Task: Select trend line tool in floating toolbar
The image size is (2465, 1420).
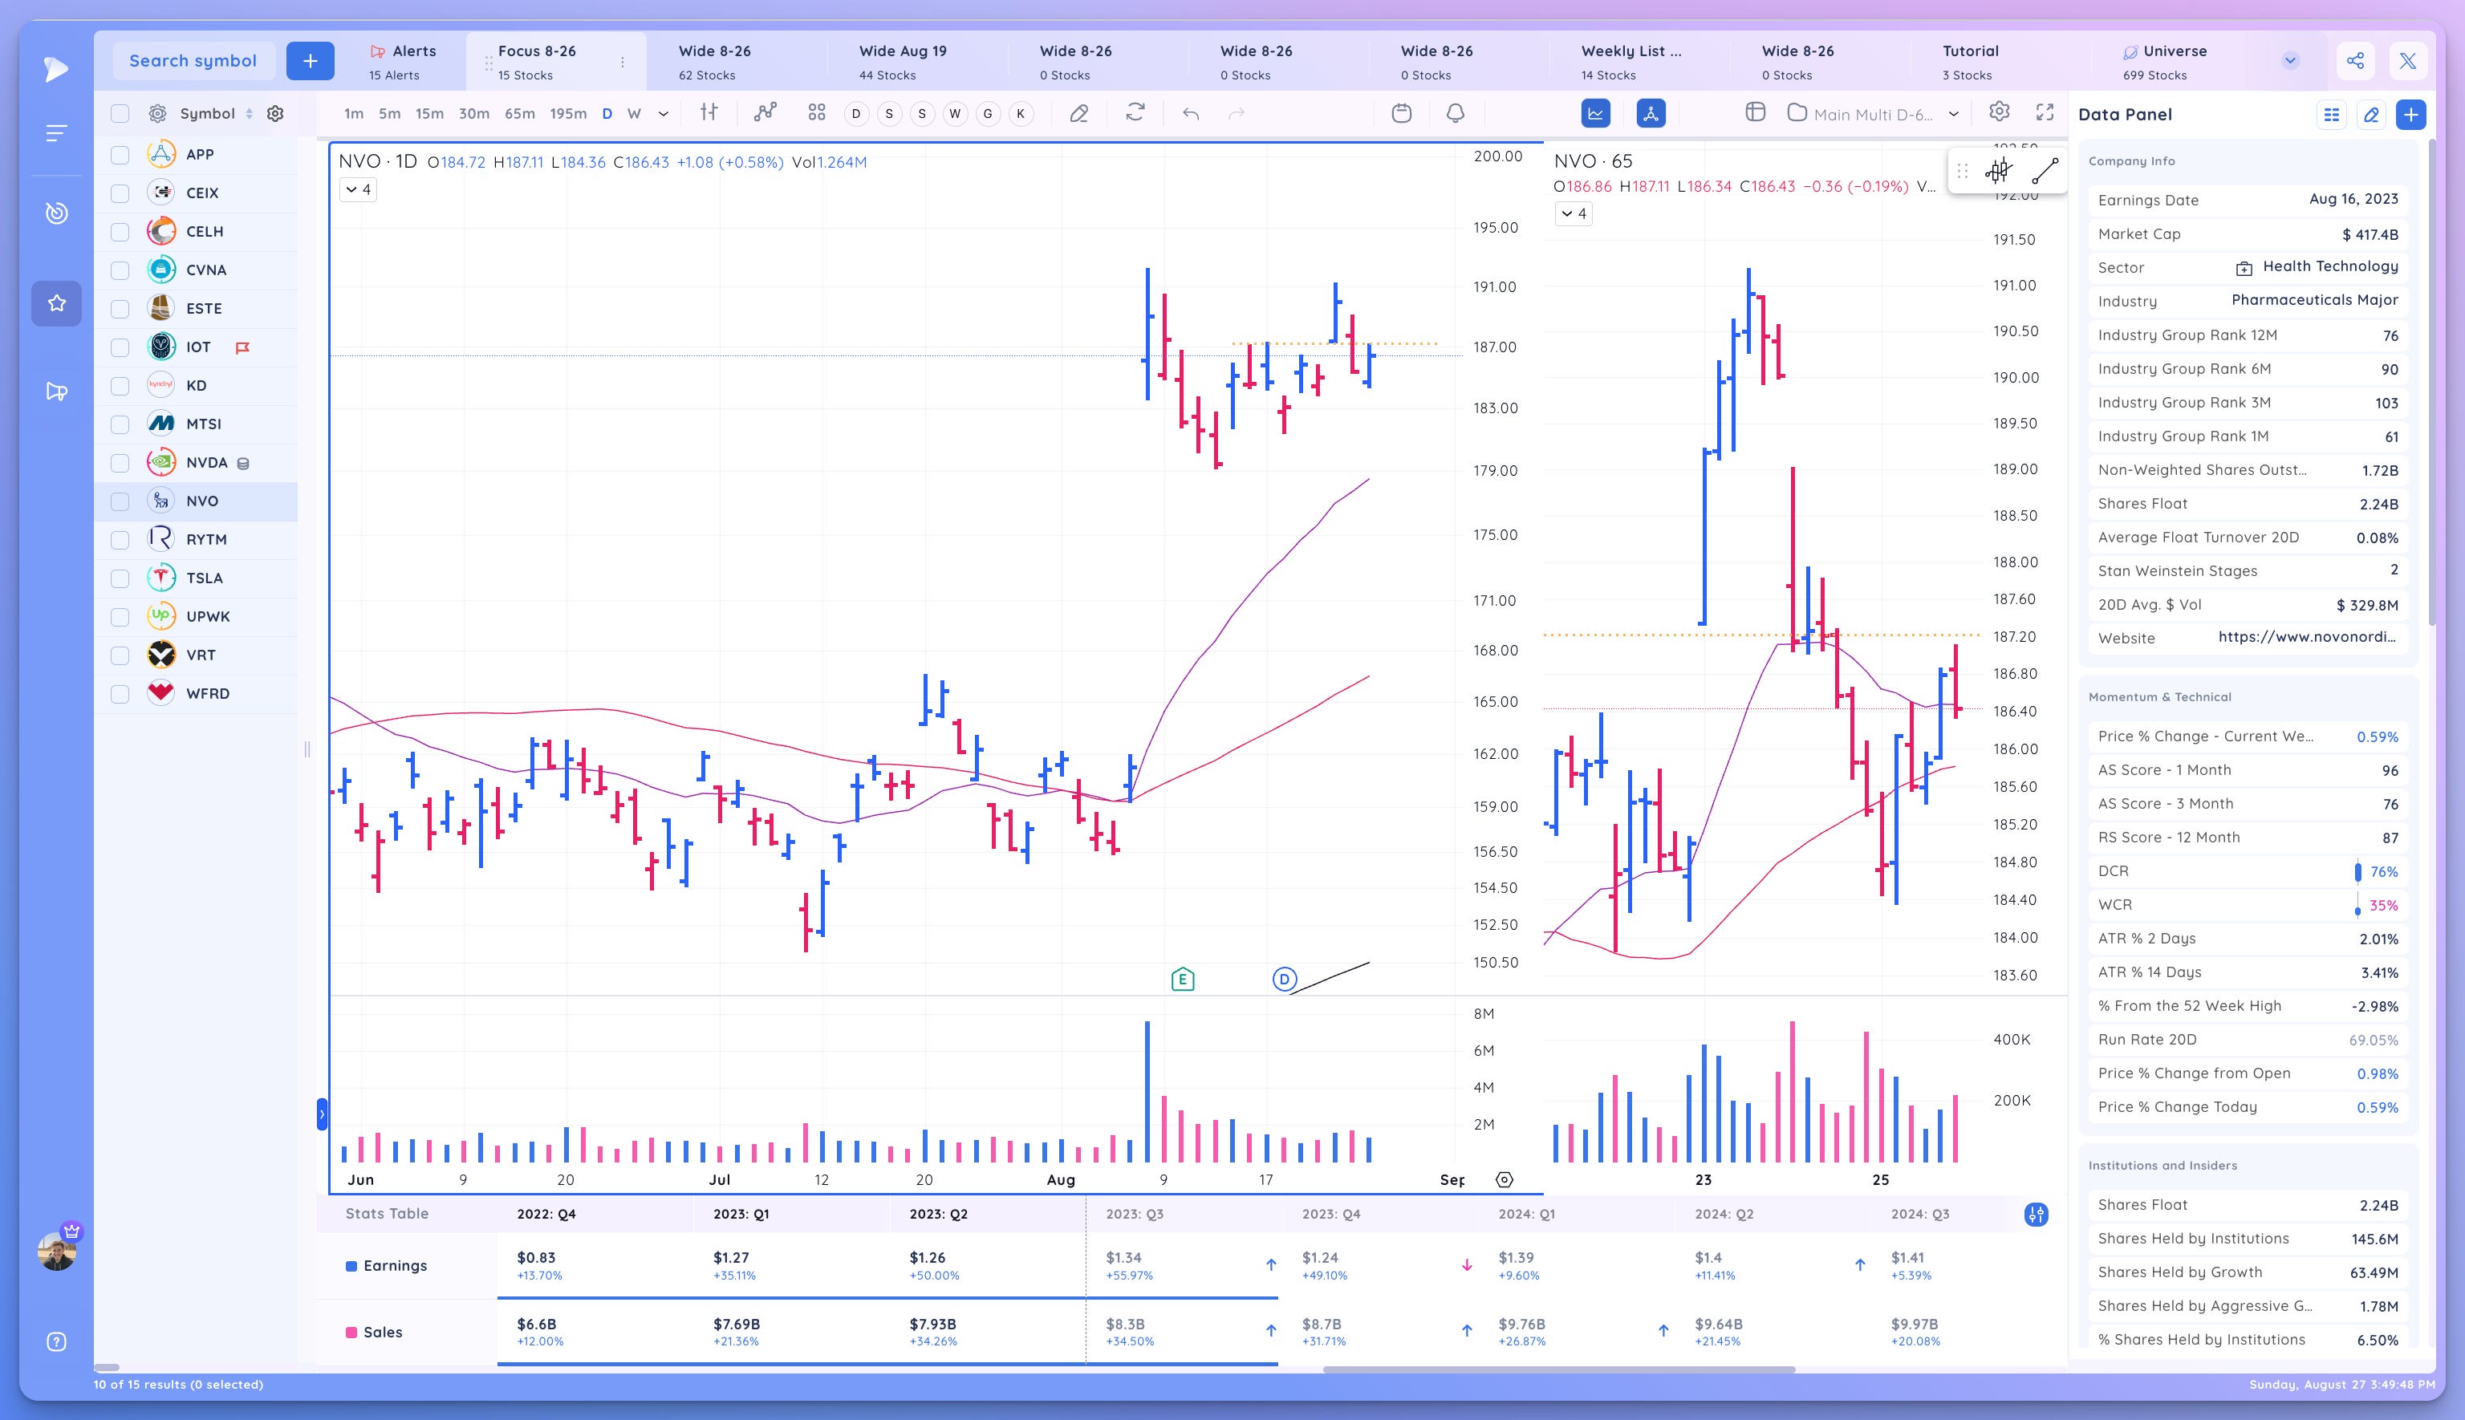Action: coord(2045,172)
